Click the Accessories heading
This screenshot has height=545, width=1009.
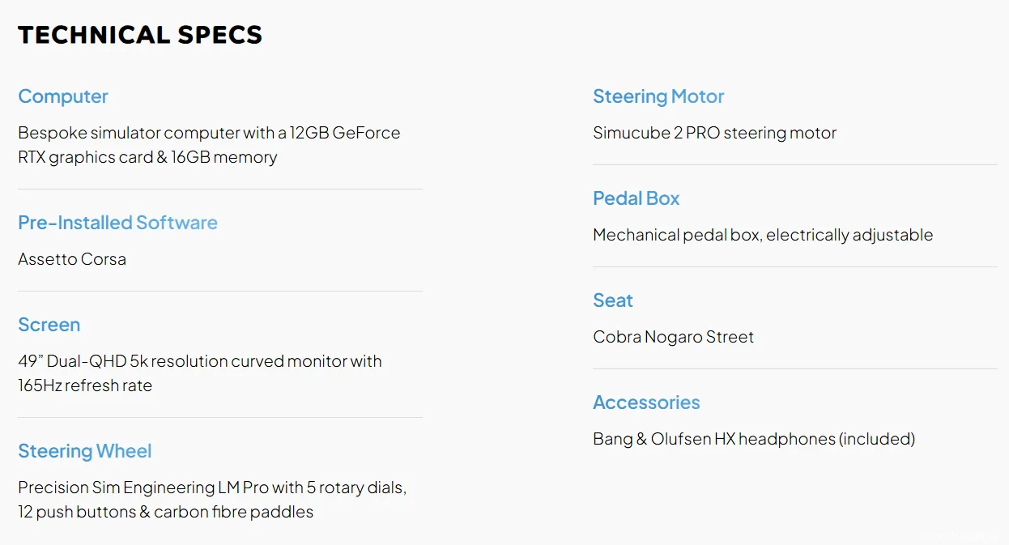tap(646, 402)
